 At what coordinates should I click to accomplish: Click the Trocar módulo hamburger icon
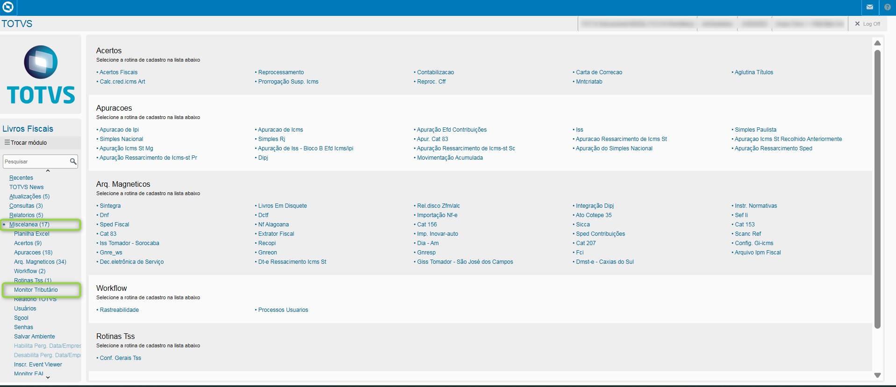(7, 142)
